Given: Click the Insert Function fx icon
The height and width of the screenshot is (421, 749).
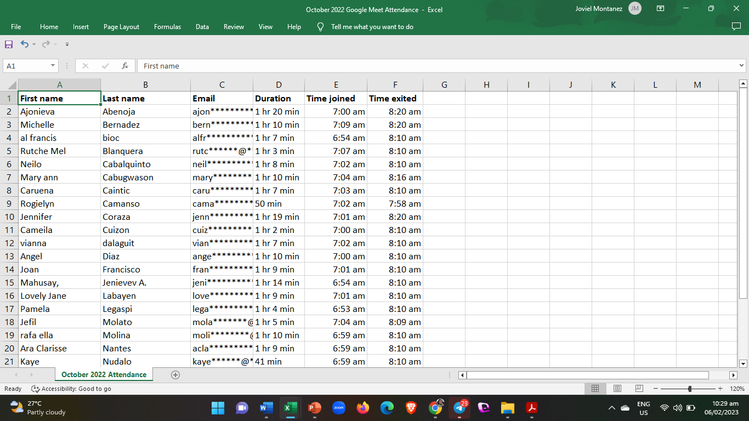Looking at the screenshot, I should [x=125, y=66].
